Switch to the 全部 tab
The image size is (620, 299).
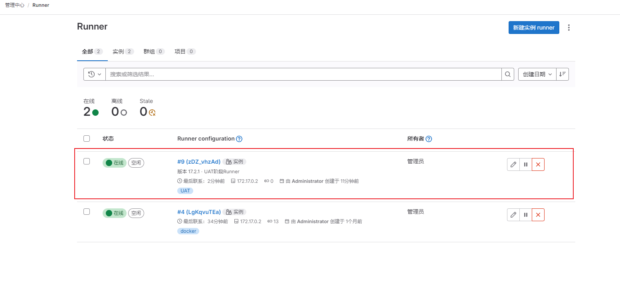pos(92,51)
